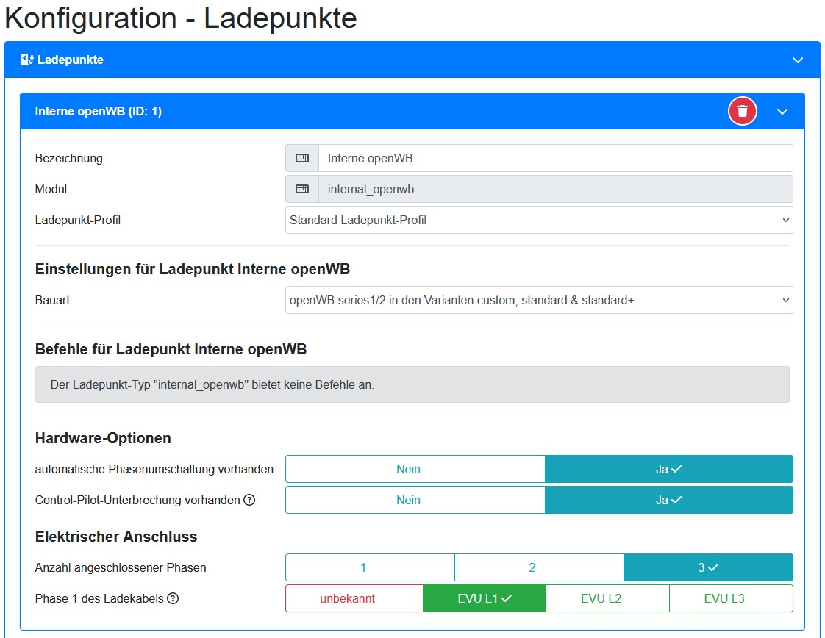825x638 pixels.
Task: Click the red trash delete icon
Action: pyautogui.click(x=742, y=112)
